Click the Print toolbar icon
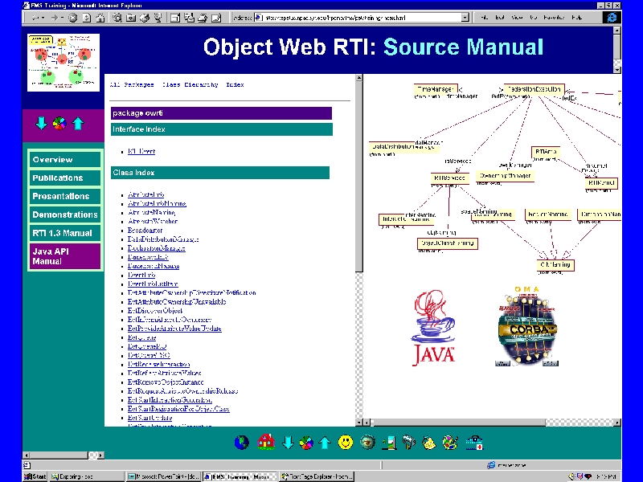 point(203,18)
